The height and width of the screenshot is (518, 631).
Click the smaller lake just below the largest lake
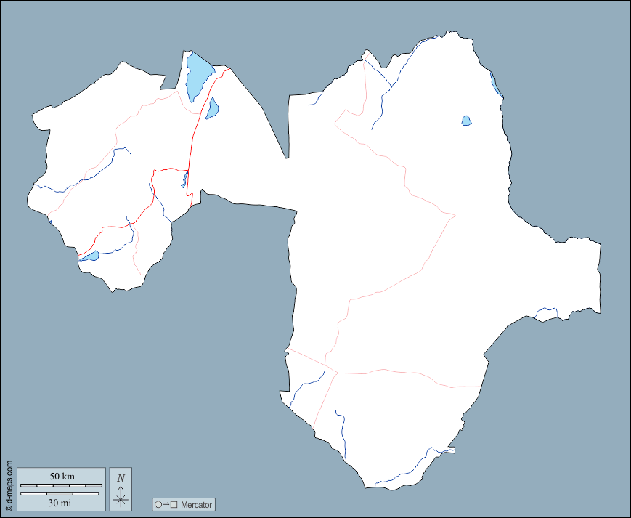pyautogui.click(x=212, y=109)
